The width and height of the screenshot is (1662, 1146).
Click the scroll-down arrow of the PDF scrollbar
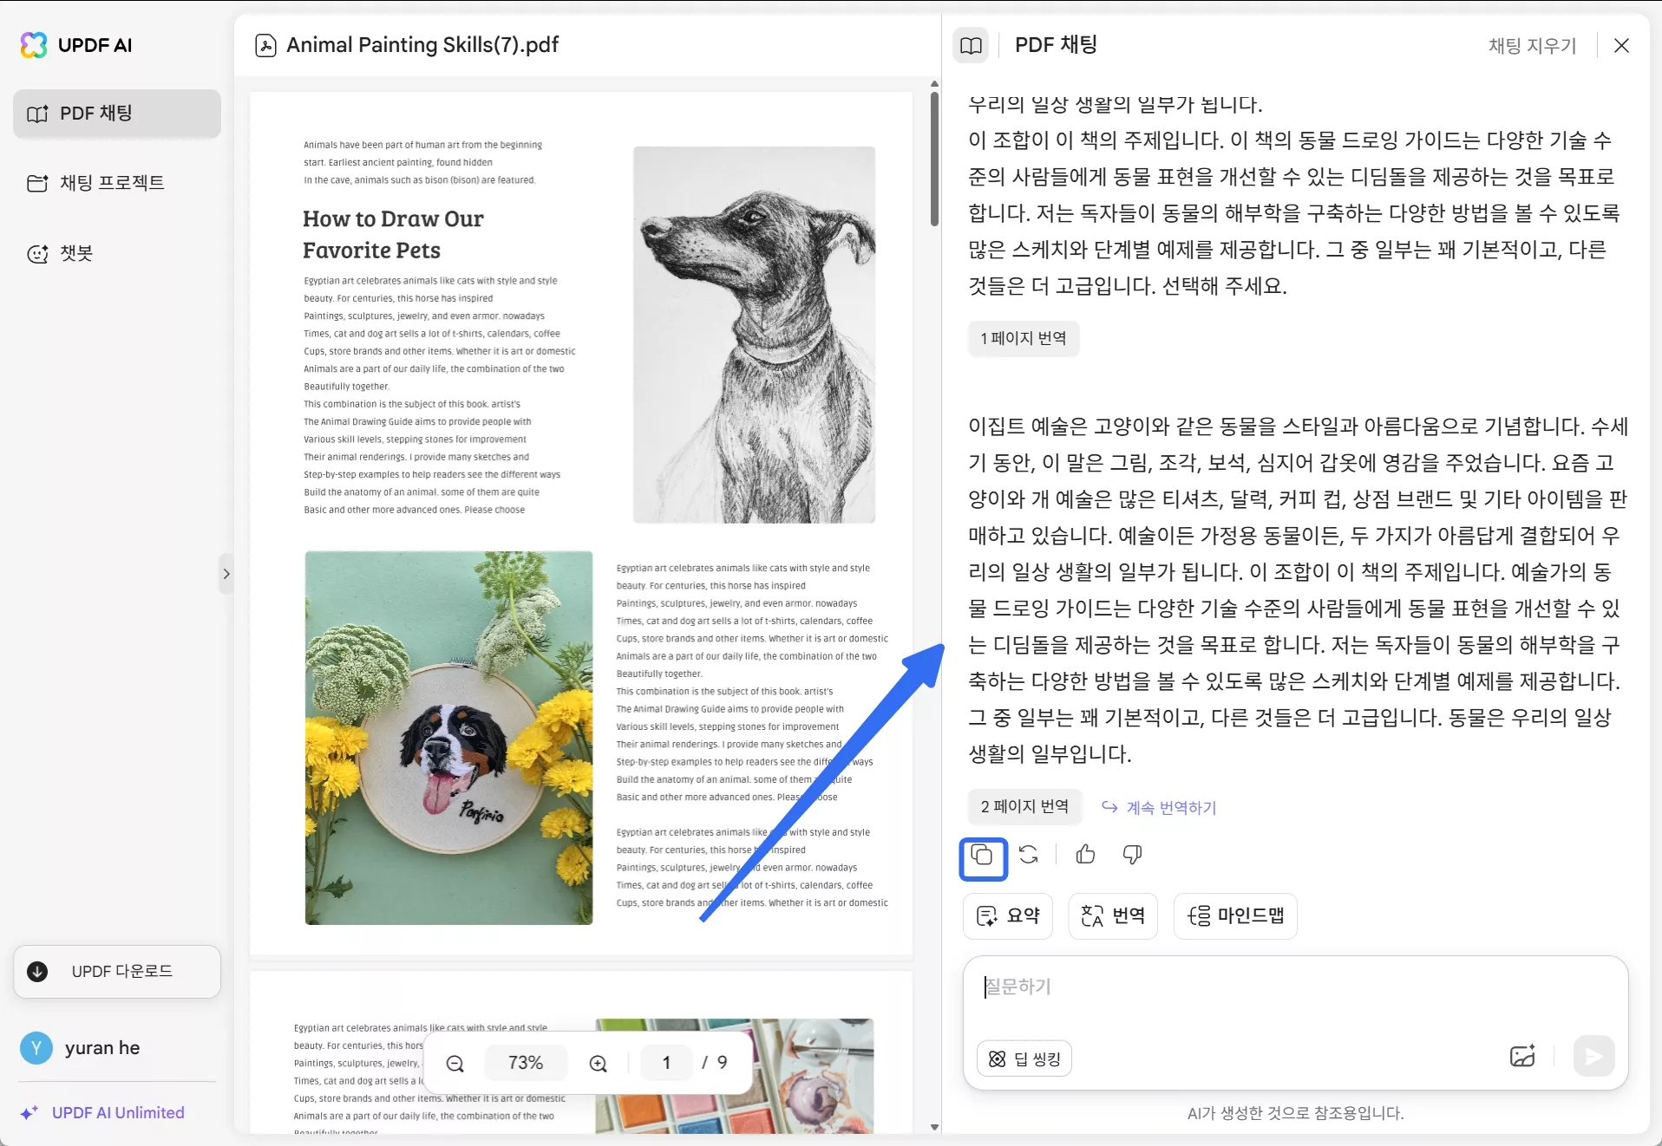click(x=934, y=1127)
